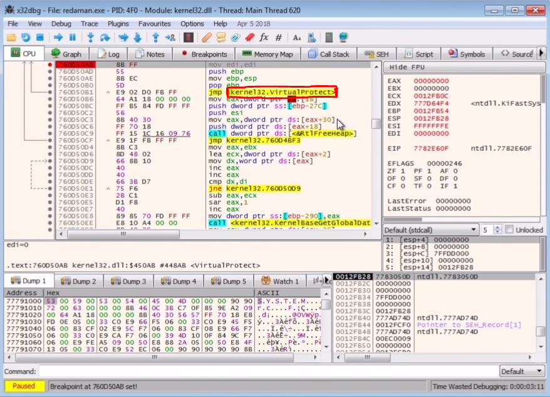The height and width of the screenshot is (397, 550).
Task: Click disassembly horizontal scrollbar thumb
Action: (x=123, y=234)
